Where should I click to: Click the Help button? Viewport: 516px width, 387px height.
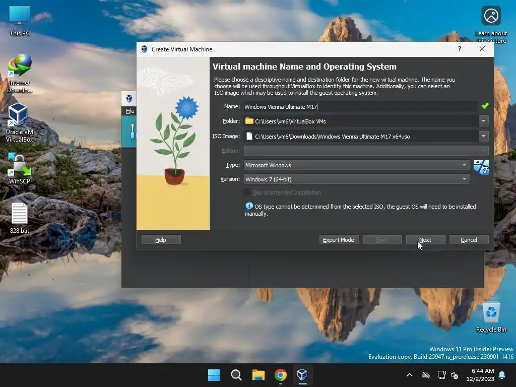[161, 240]
